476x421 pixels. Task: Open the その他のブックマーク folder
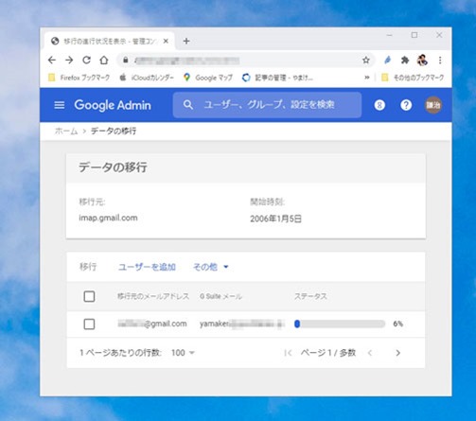pos(413,78)
